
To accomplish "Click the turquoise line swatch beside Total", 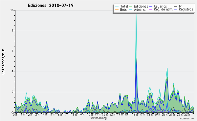I will tap(117, 7).
